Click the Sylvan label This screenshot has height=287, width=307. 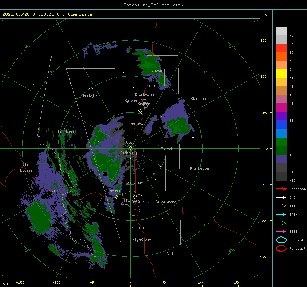tap(131, 101)
